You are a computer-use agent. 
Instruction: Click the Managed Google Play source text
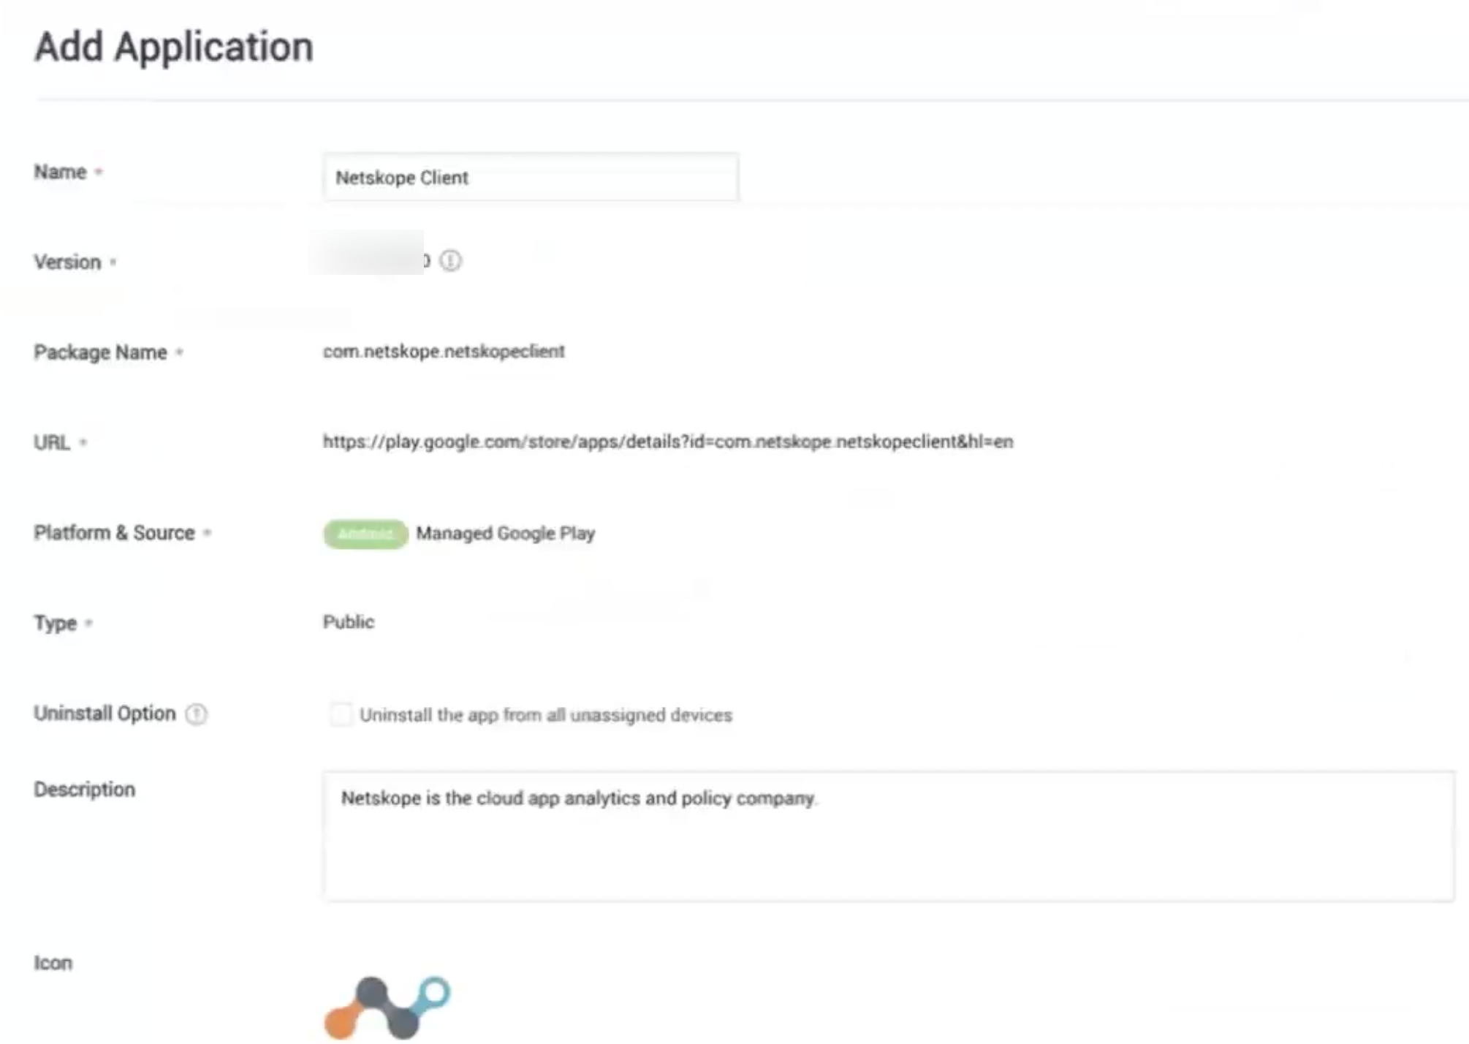506,534
